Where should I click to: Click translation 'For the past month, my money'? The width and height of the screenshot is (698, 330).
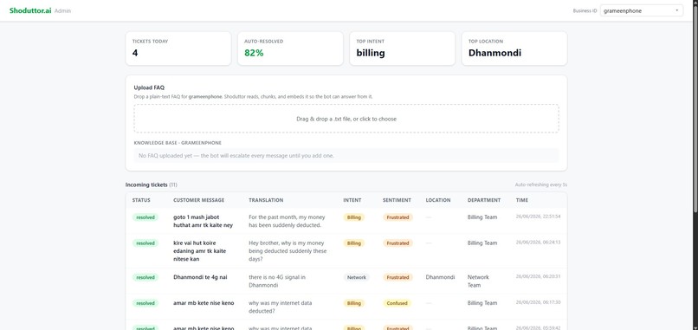pos(288,222)
